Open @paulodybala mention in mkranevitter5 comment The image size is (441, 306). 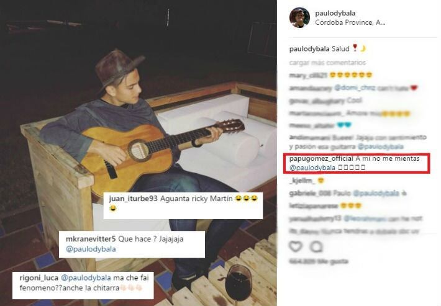tap(91, 249)
